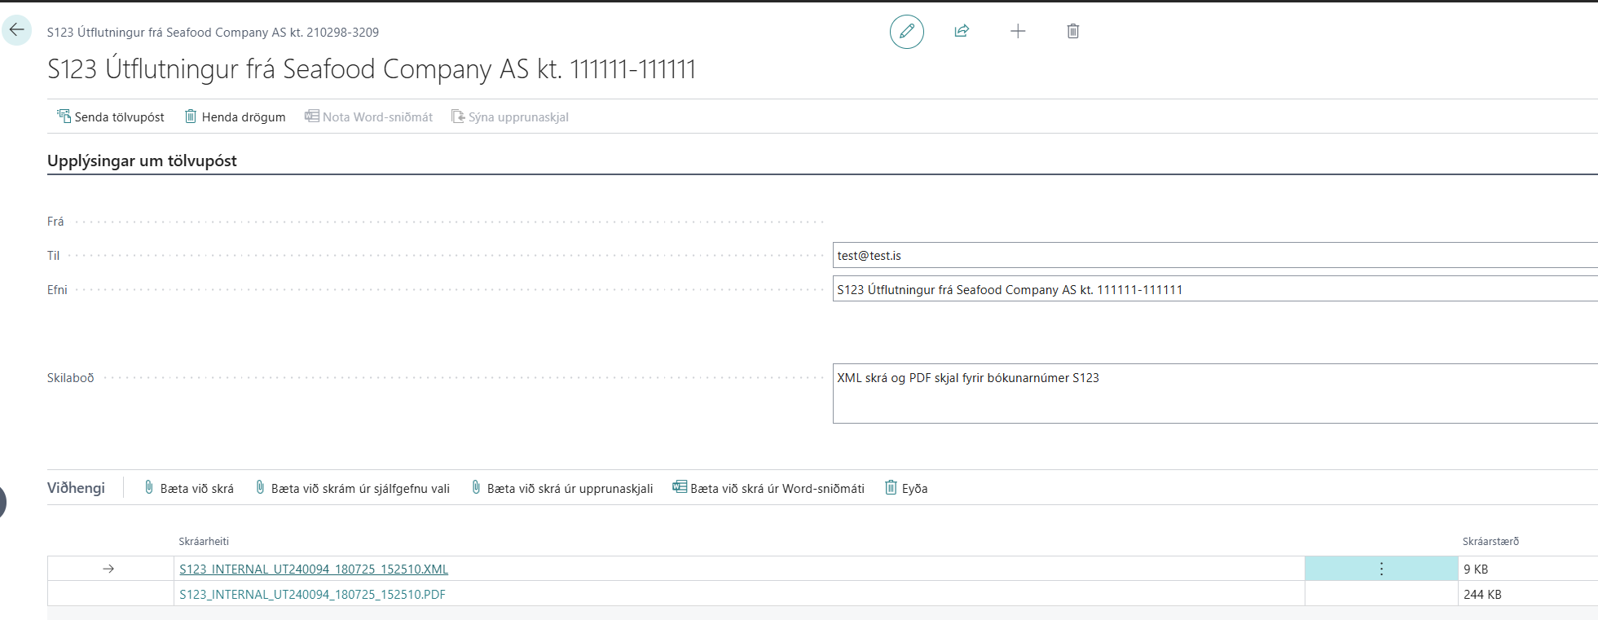Click Henda drögum to discard draft

236,117
